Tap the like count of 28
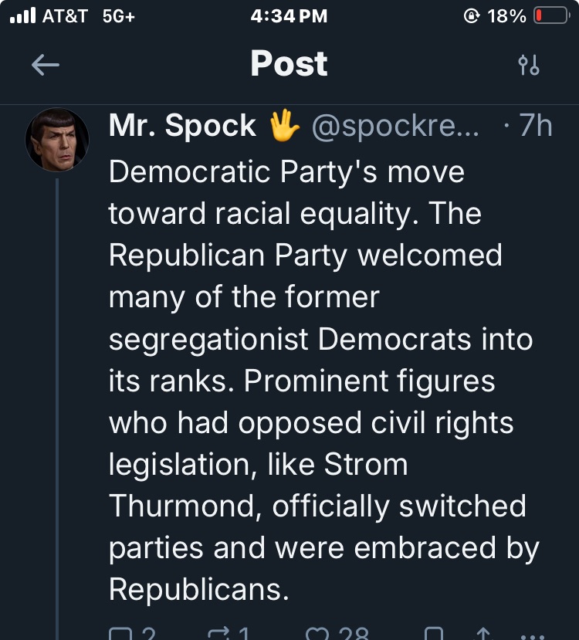Viewport: 579px width, 640px height. pyautogui.click(x=354, y=635)
